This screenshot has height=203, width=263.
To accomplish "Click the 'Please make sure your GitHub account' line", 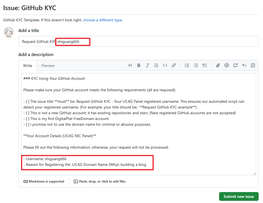I will pos(100,90).
